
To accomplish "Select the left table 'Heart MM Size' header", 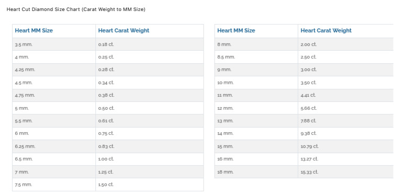I will click(54, 31).
